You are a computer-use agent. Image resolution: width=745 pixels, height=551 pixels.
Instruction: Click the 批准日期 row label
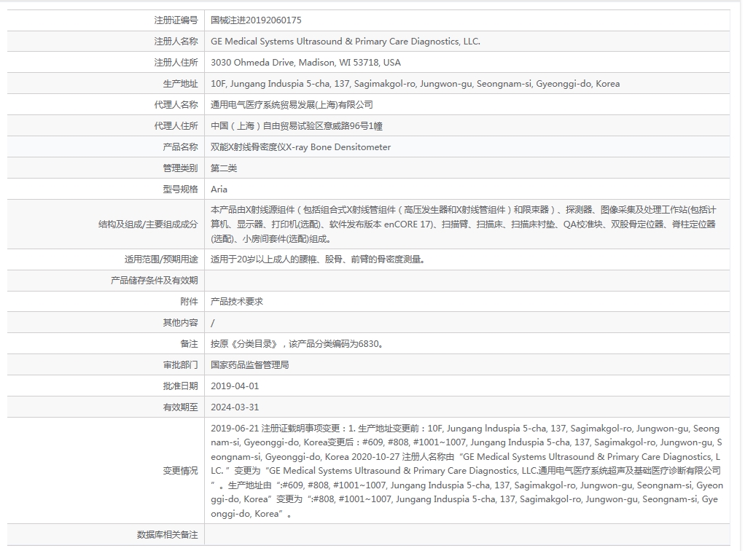point(180,386)
